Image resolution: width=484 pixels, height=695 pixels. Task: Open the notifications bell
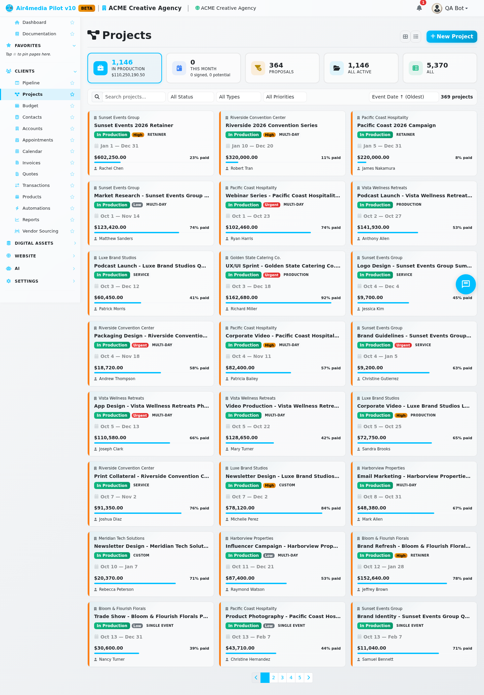click(x=419, y=8)
